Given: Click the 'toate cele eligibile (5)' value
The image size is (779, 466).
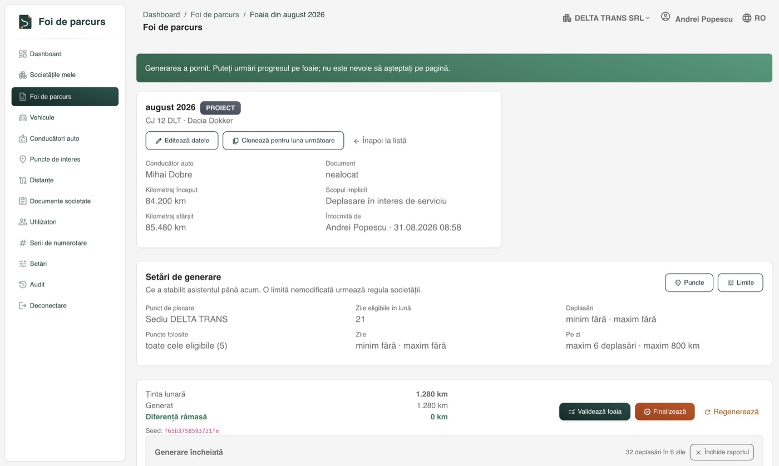Looking at the screenshot, I should (x=186, y=346).
